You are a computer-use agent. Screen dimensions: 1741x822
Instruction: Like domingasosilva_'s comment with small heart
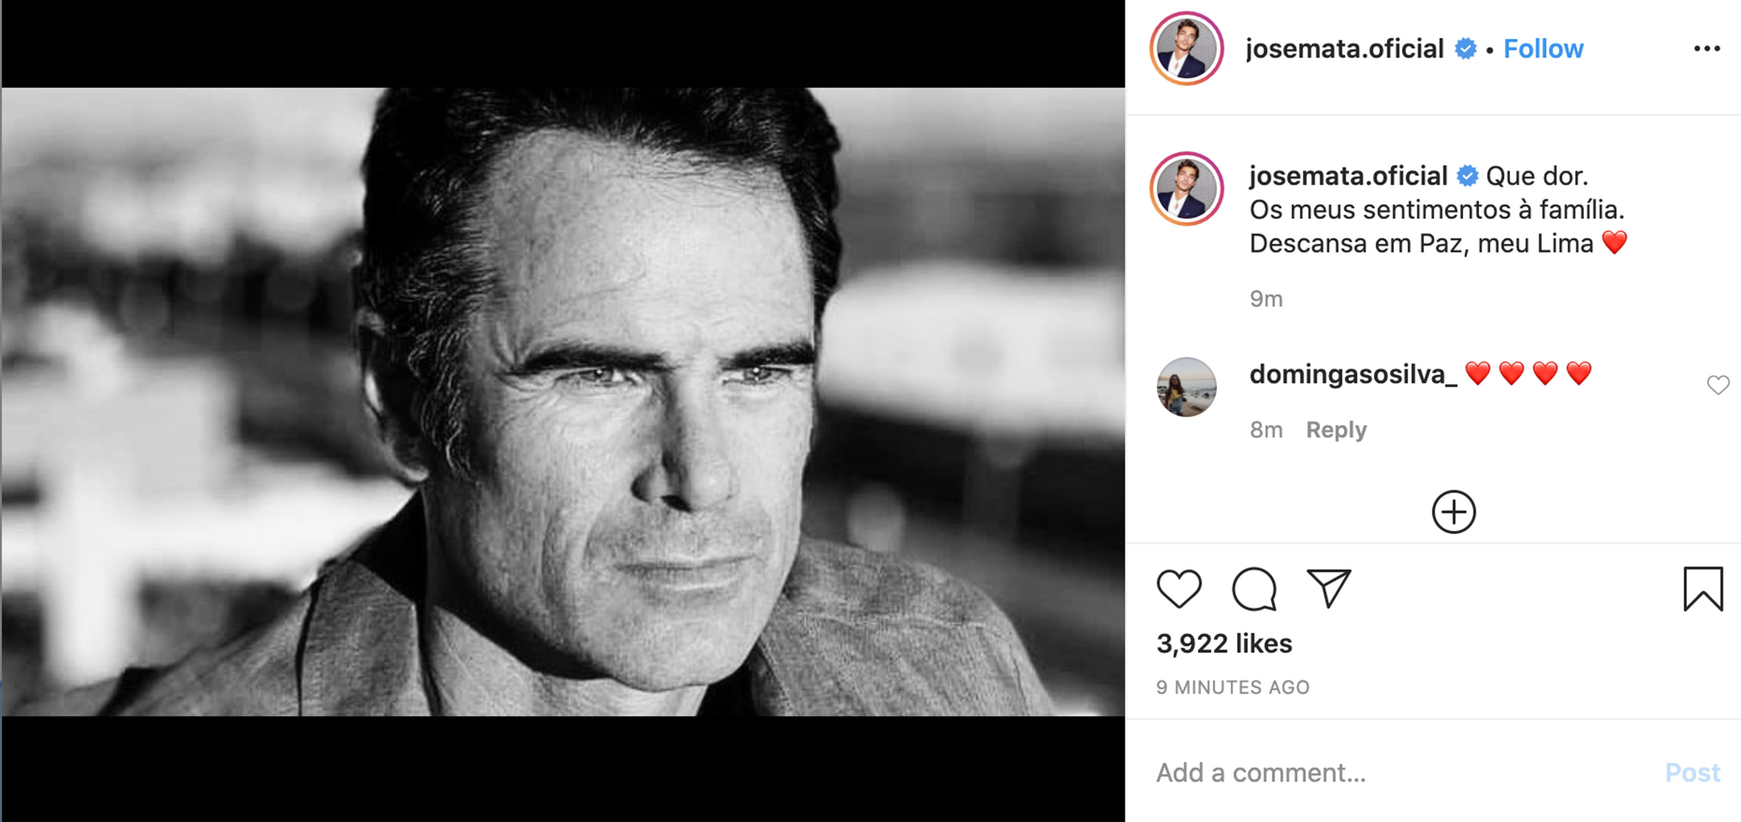coord(1717,385)
